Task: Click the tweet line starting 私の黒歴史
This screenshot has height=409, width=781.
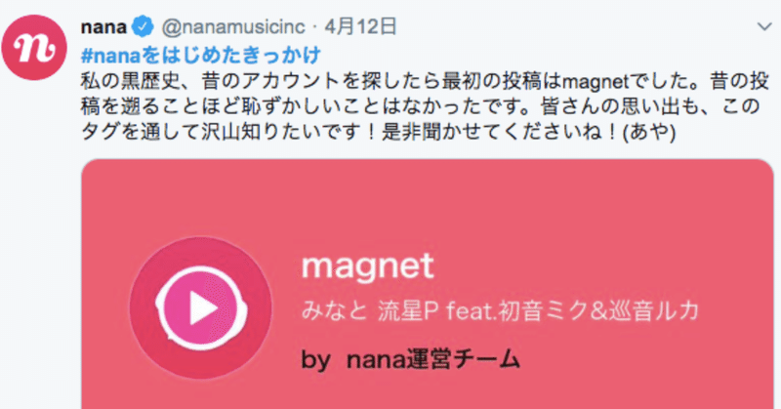Action: click(x=426, y=82)
